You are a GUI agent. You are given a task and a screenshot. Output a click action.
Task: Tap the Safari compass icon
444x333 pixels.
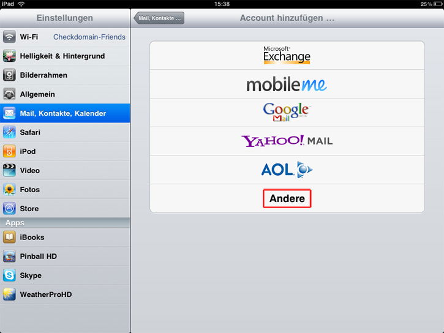point(9,132)
